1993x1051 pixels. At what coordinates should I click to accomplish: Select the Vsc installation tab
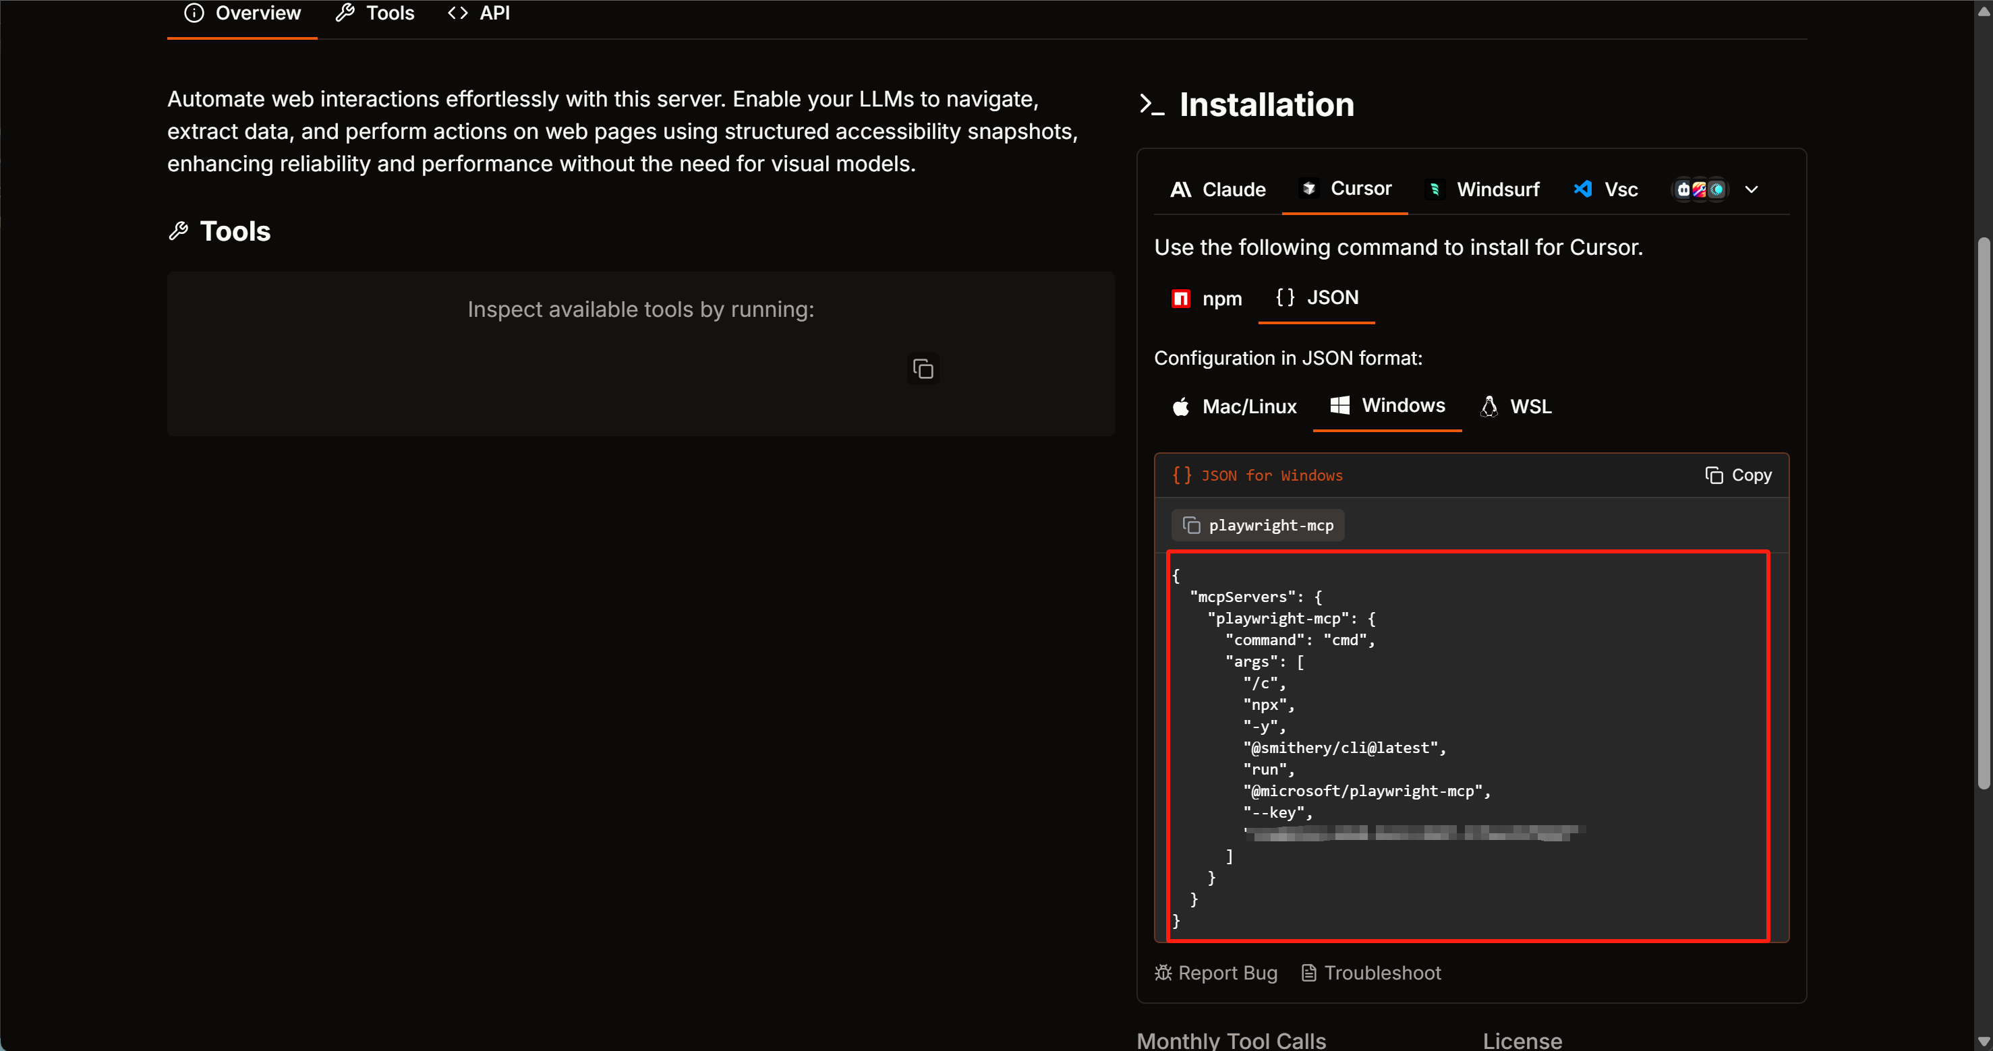(1605, 189)
